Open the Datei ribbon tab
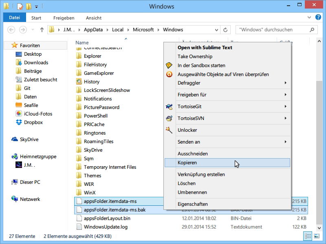Image resolution: width=326 pixels, height=244 pixels. point(15,17)
